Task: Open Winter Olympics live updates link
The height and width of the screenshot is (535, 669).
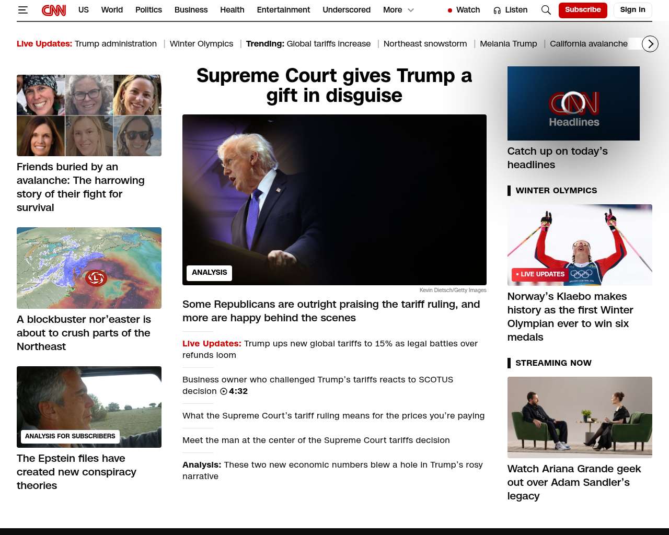Action: (201, 44)
